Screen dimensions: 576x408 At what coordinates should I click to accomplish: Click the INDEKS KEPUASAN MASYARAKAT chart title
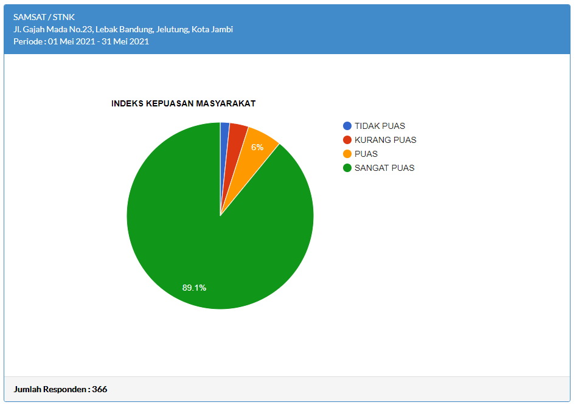pyautogui.click(x=183, y=103)
